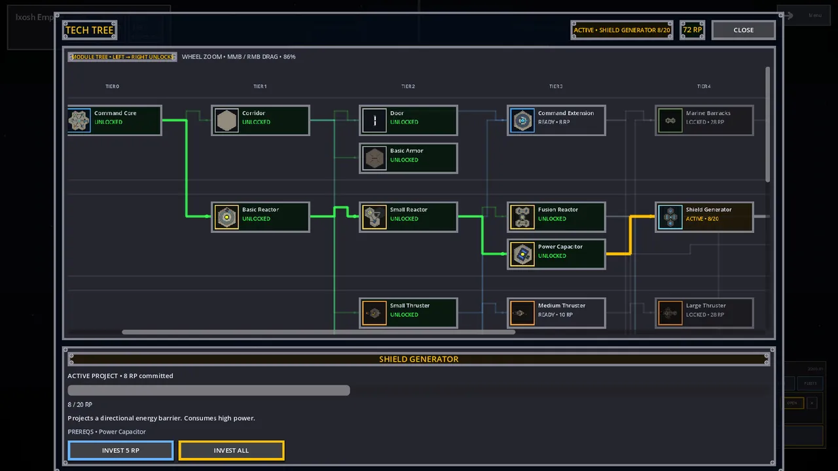Click the 72 RP counter
Screen dimensions: 838x471
[x=693, y=30]
